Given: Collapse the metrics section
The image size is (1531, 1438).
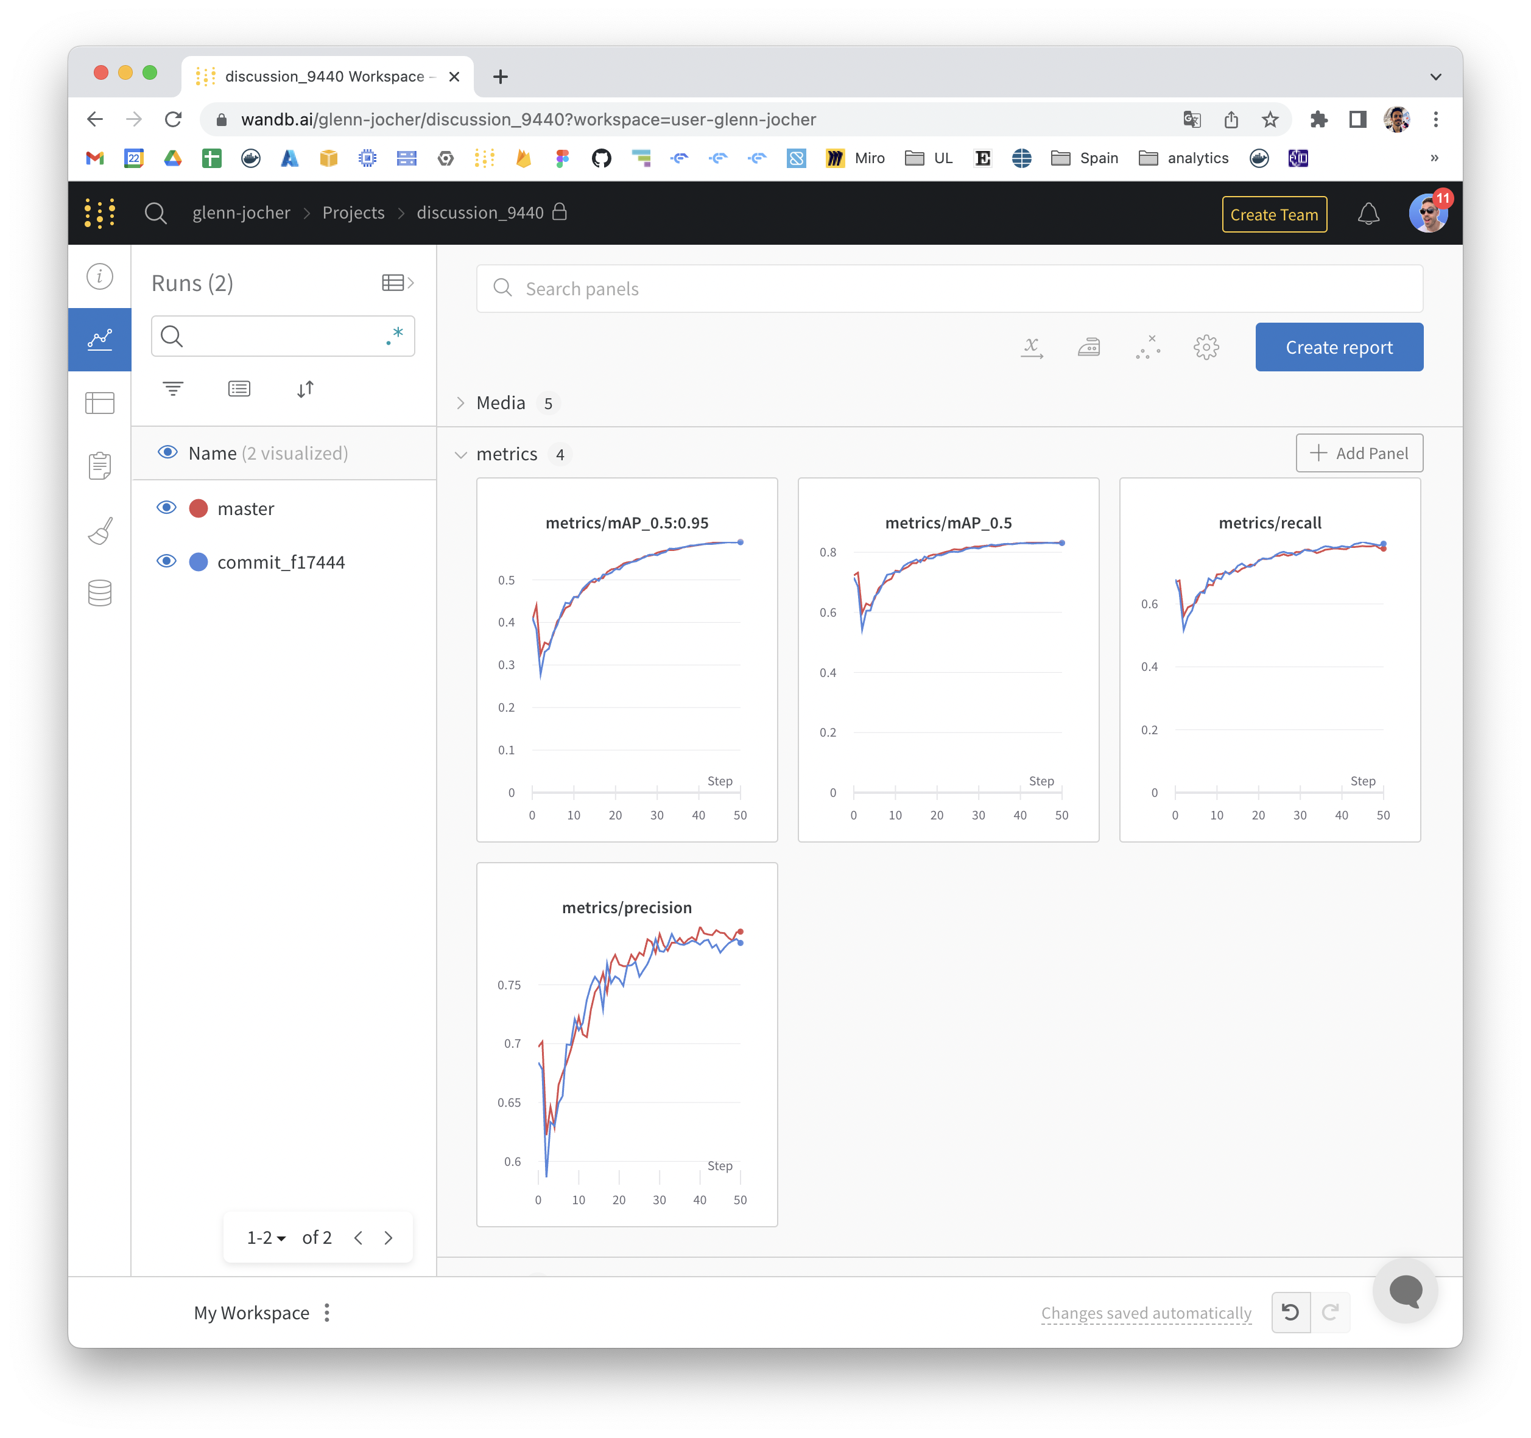Looking at the screenshot, I should coord(460,454).
